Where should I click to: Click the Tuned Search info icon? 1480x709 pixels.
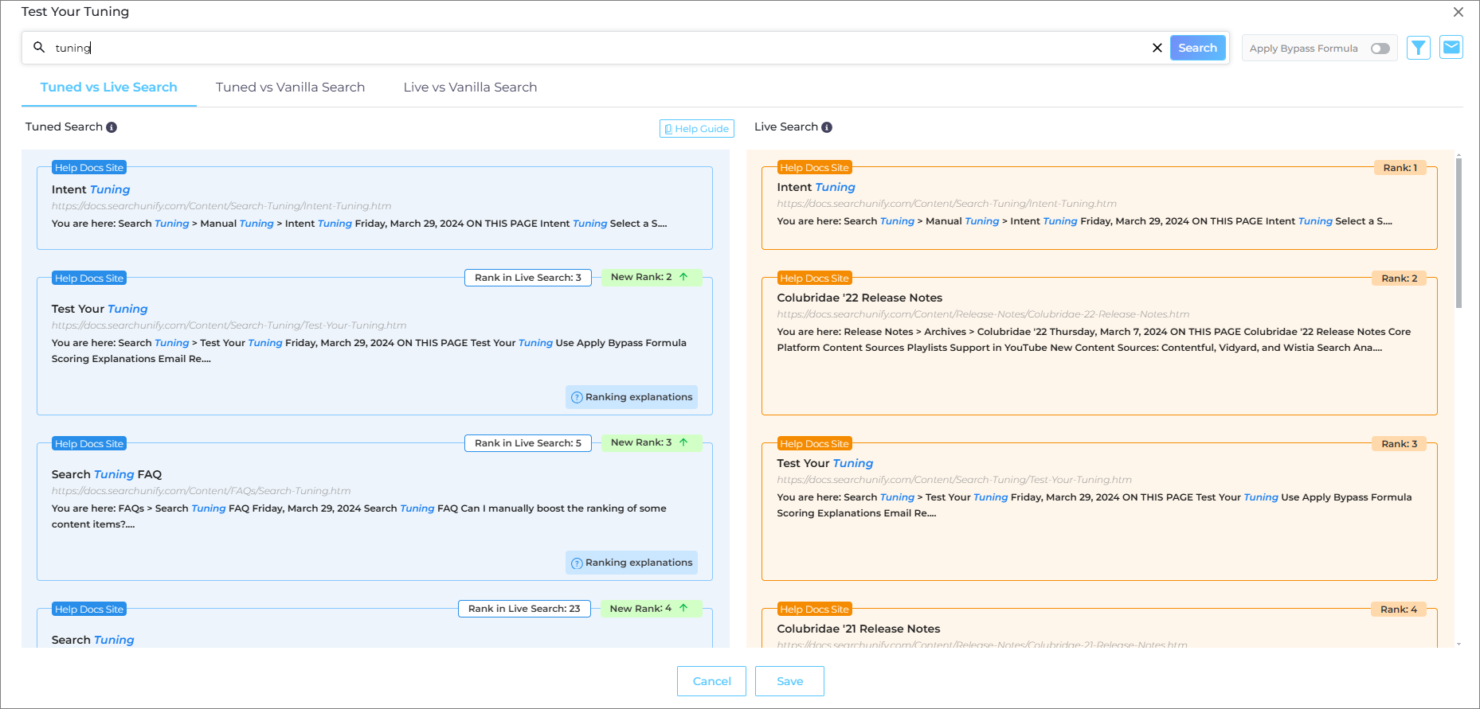click(112, 127)
